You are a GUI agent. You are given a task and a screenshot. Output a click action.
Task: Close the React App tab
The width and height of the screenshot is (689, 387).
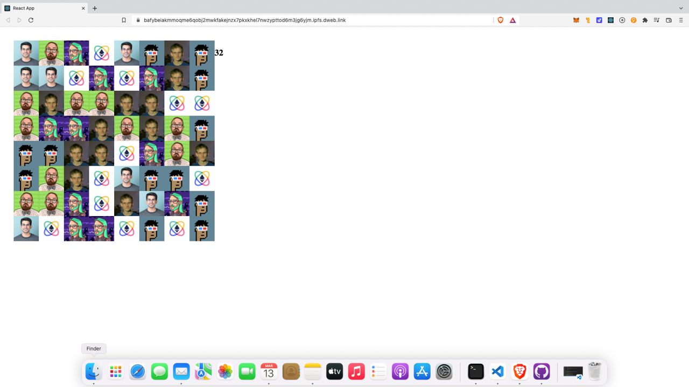tap(83, 8)
